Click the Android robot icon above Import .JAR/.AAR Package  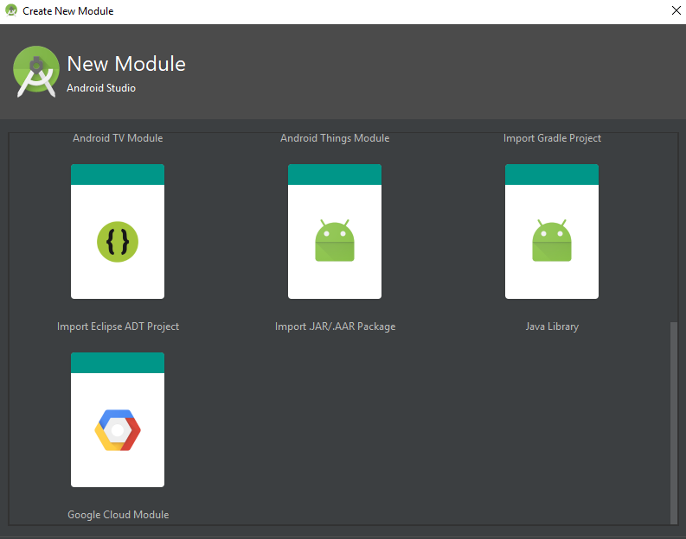click(x=335, y=241)
